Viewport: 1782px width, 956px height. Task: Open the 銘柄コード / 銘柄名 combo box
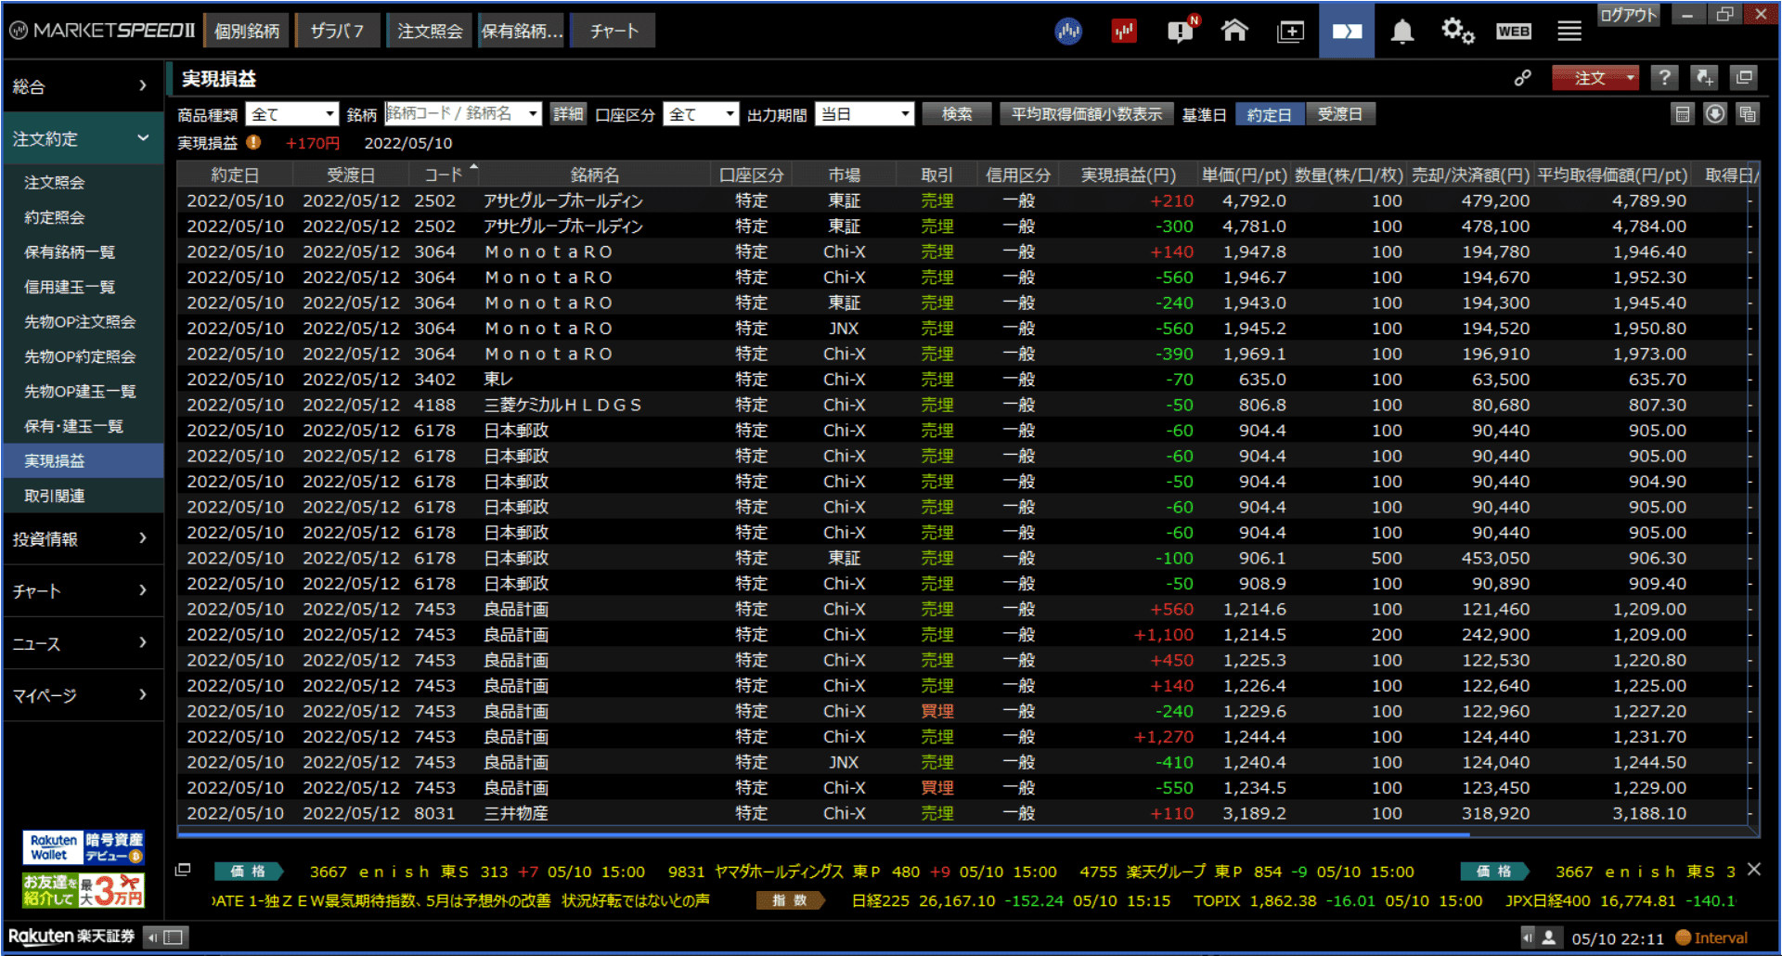(x=463, y=113)
